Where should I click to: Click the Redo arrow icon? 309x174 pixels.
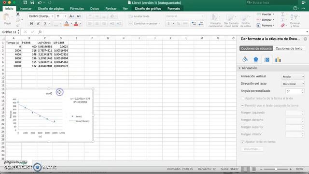[50, 2]
